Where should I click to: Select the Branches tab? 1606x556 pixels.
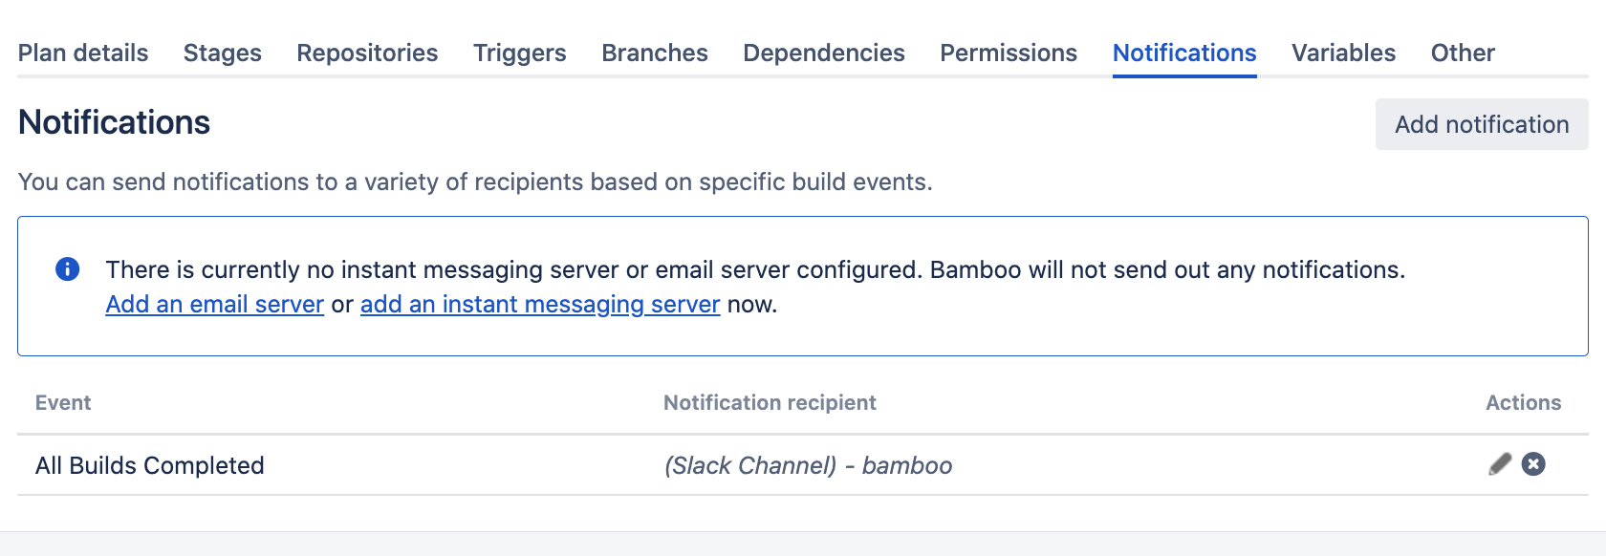click(655, 53)
